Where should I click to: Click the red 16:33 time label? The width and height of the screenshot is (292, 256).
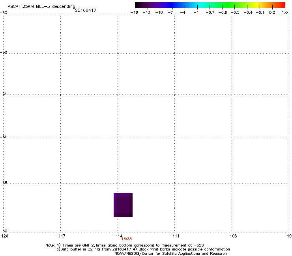(x=126, y=239)
